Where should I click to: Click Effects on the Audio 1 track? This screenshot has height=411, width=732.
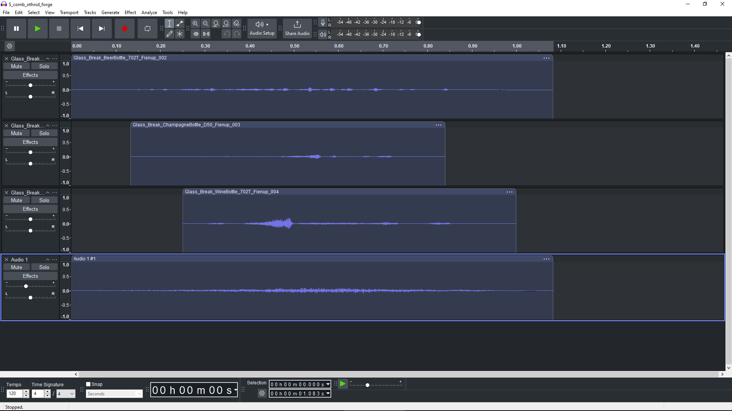pyautogui.click(x=30, y=276)
